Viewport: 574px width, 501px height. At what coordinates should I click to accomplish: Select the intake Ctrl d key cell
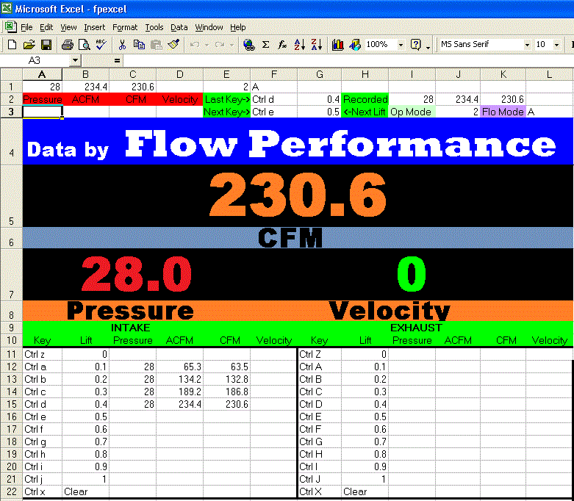pos(43,404)
